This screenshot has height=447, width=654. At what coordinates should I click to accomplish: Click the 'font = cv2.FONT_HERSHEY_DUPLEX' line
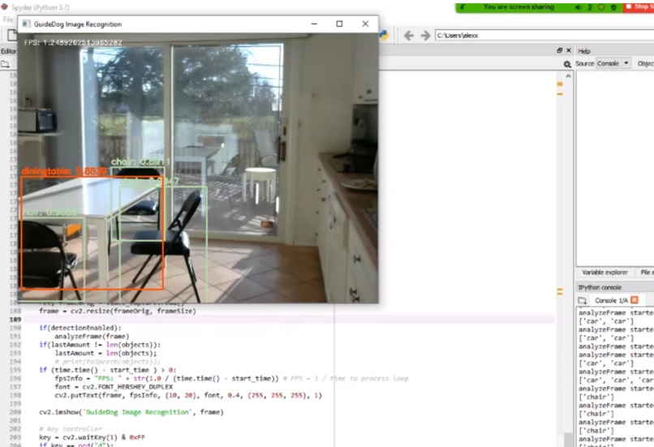click(114, 387)
